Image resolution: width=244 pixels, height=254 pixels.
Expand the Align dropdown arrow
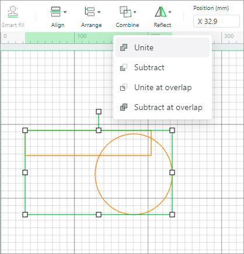(65, 12)
